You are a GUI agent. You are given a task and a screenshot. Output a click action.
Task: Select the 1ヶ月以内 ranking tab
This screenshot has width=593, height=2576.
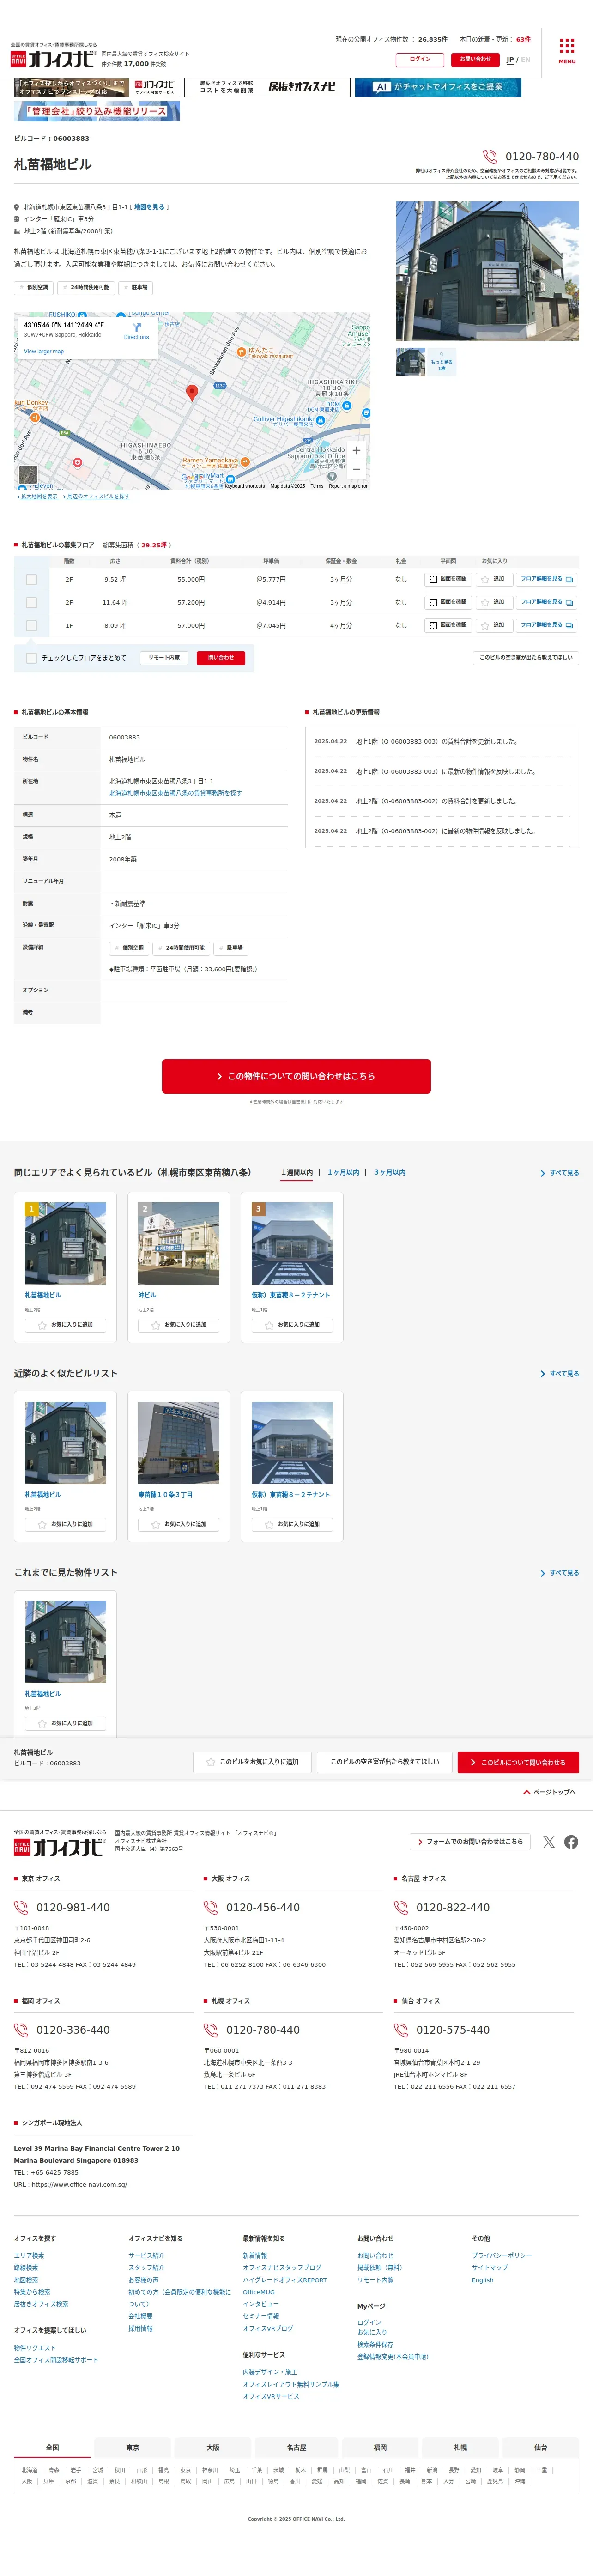click(343, 1172)
